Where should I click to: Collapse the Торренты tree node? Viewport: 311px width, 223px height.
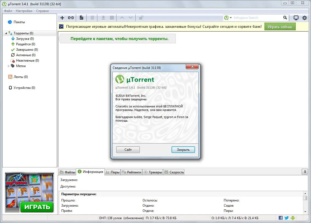[x=6, y=33]
